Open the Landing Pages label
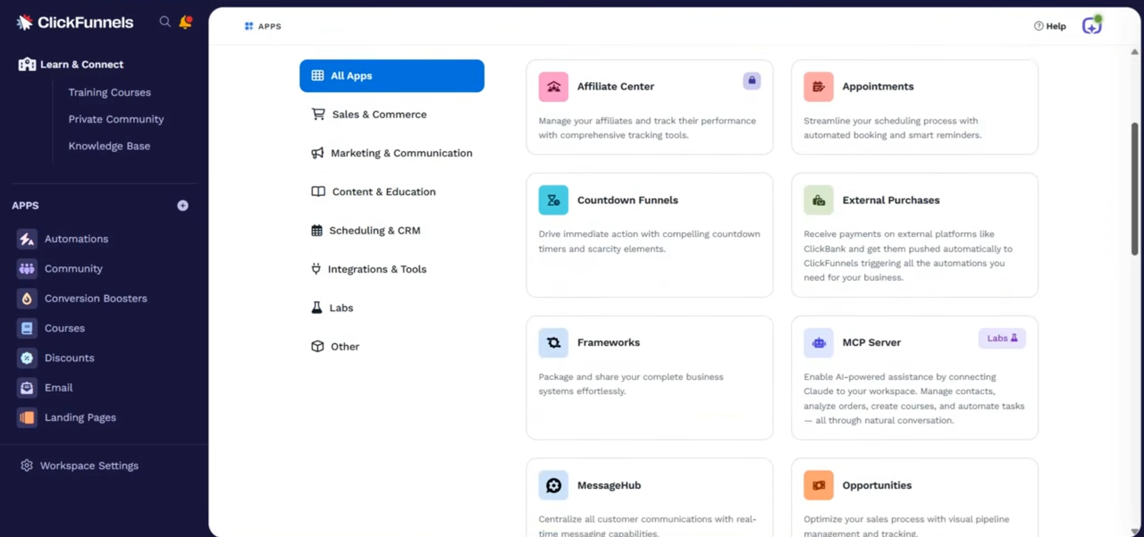 pyautogui.click(x=80, y=417)
